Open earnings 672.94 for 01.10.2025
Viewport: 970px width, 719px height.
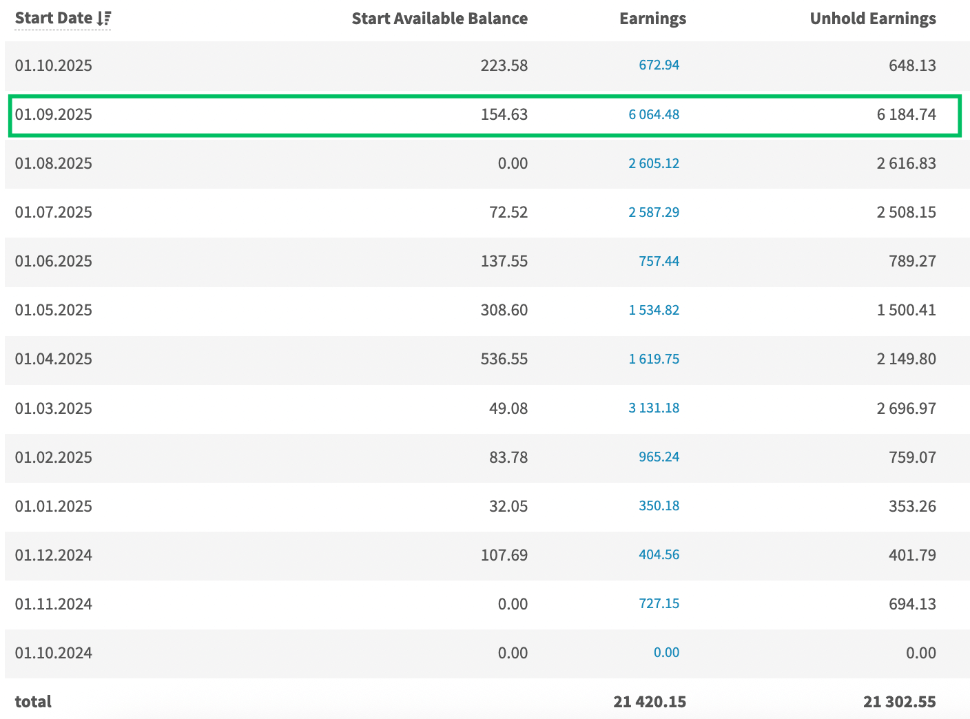point(659,65)
